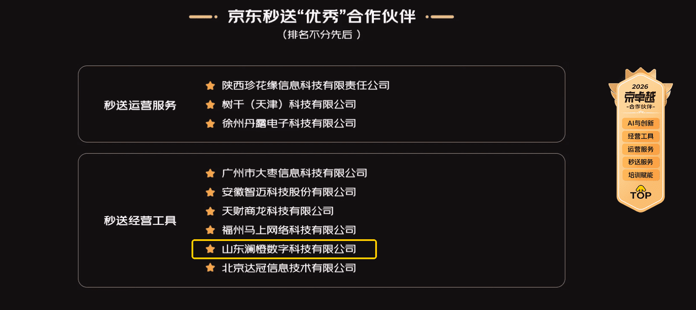Click star icon beside 广州市大枣信息科技有限公司
696x310 pixels.
210,174
